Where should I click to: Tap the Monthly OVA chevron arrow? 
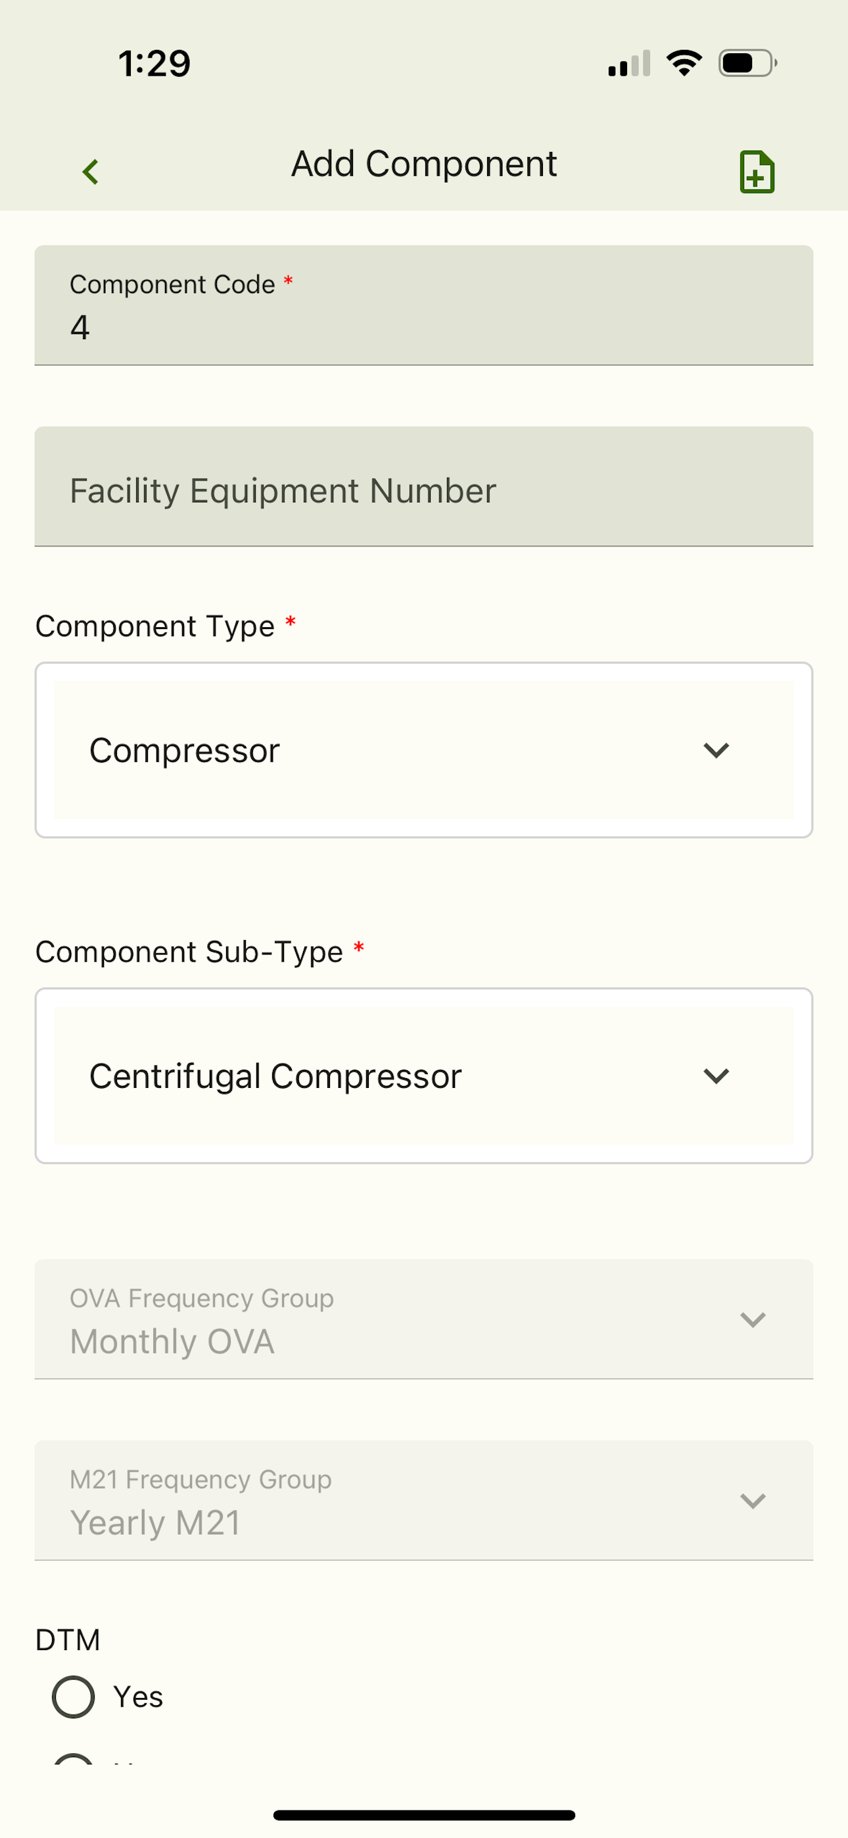pos(752,1319)
